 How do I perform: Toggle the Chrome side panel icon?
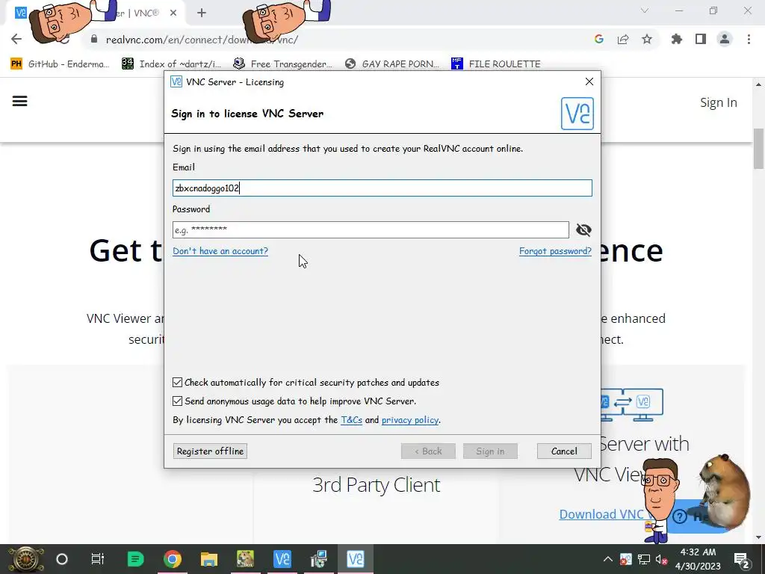[x=701, y=39]
